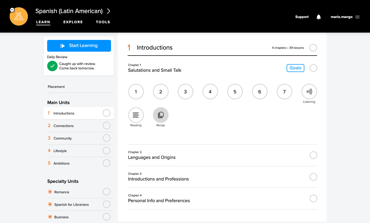Screen dimensions: 370x223
Task: Expand Chapter 4 Personal Info and Preferences
Action: point(159,201)
